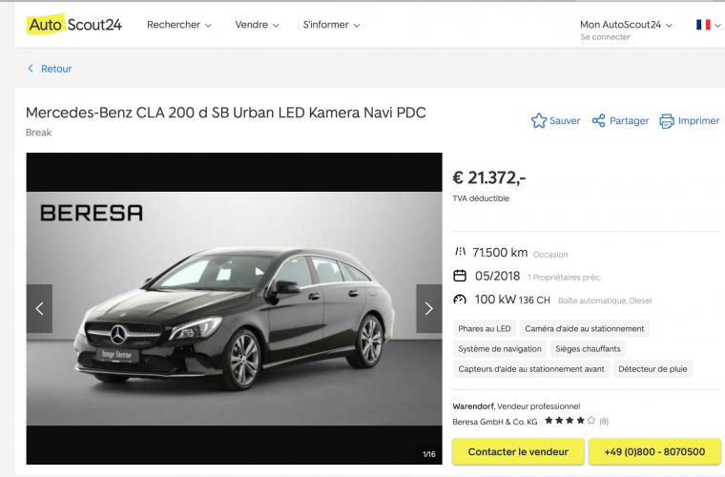Click the TVA déductible text

click(x=481, y=198)
